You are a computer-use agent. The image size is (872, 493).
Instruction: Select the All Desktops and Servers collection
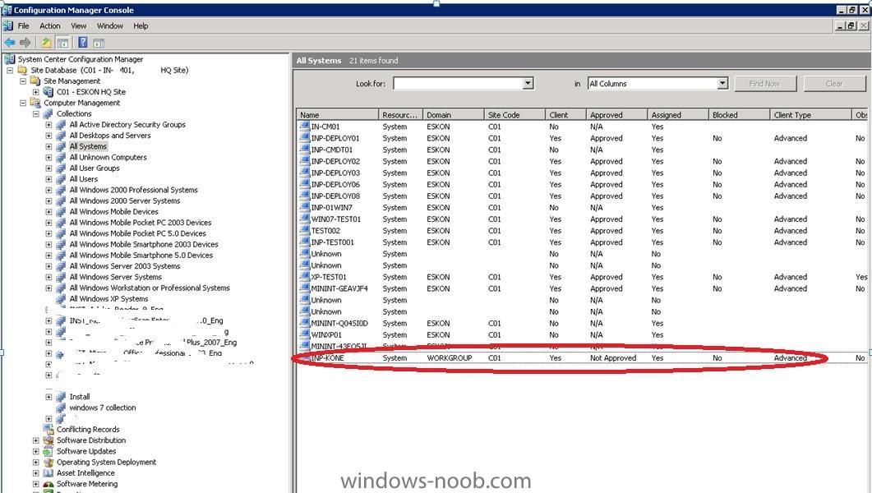110,136
